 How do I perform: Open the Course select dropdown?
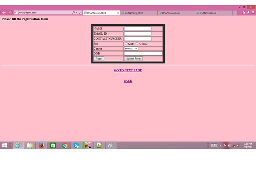pyautogui.click(x=131, y=49)
